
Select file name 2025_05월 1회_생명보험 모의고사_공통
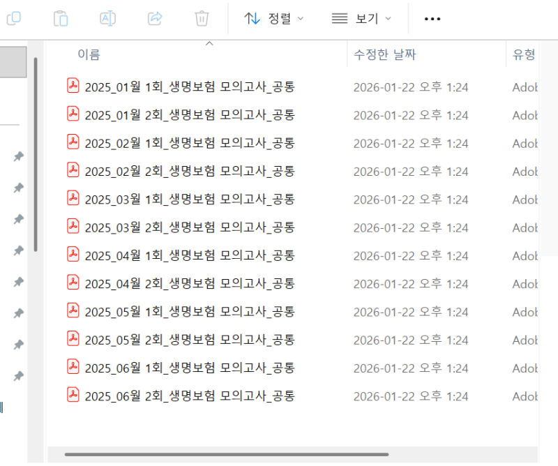(x=190, y=312)
